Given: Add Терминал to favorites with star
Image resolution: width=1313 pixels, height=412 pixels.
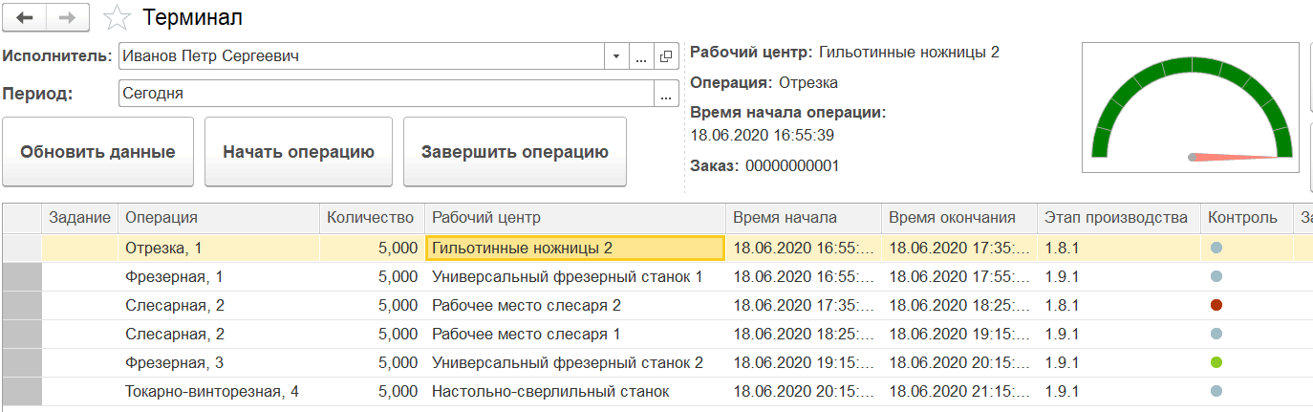Looking at the screenshot, I should tap(117, 18).
